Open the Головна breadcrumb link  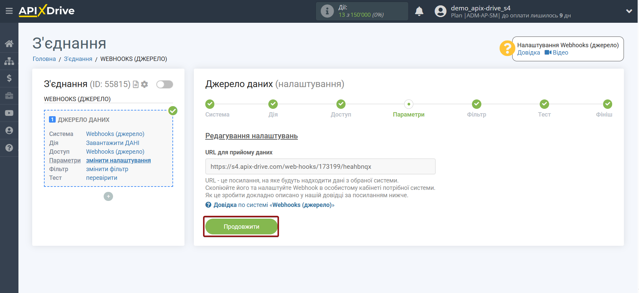[44, 59]
